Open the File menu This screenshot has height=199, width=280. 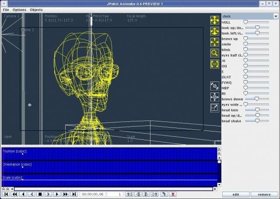6,10
